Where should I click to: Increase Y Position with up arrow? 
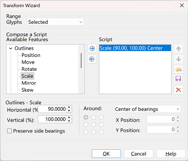(178, 128)
